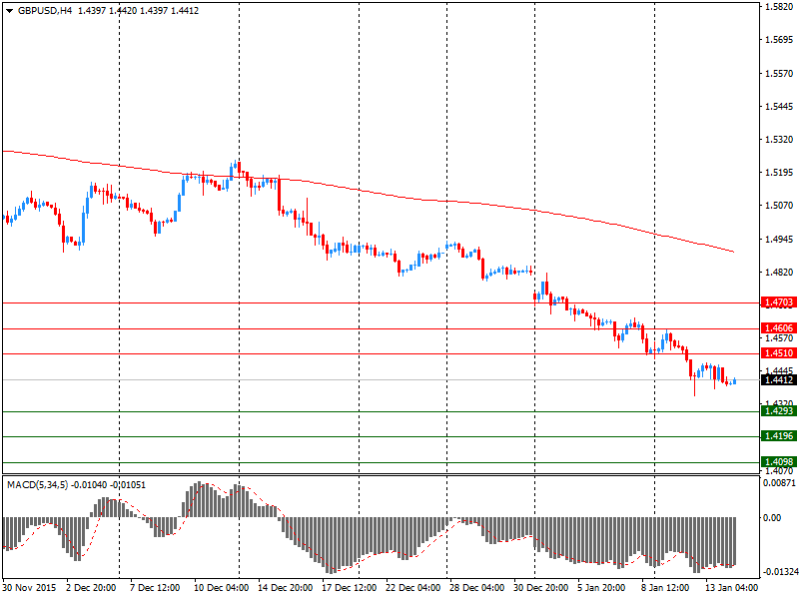Click the 5 Jan 20:00 time label

pos(601,588)
